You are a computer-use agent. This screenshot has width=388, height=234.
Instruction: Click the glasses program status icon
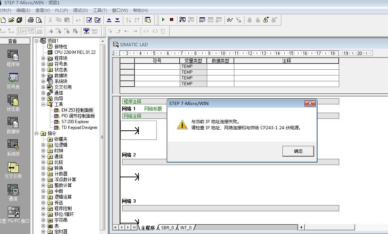[230, 20]
